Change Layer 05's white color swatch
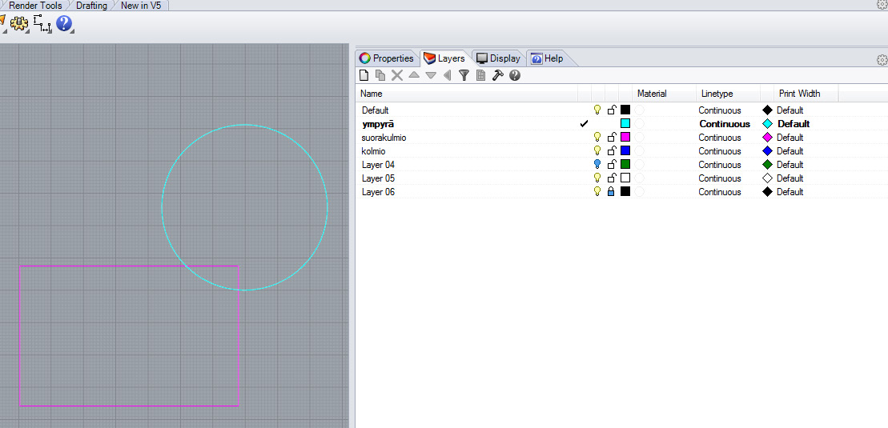Viewport: 888px width, 428px height. 625,178
